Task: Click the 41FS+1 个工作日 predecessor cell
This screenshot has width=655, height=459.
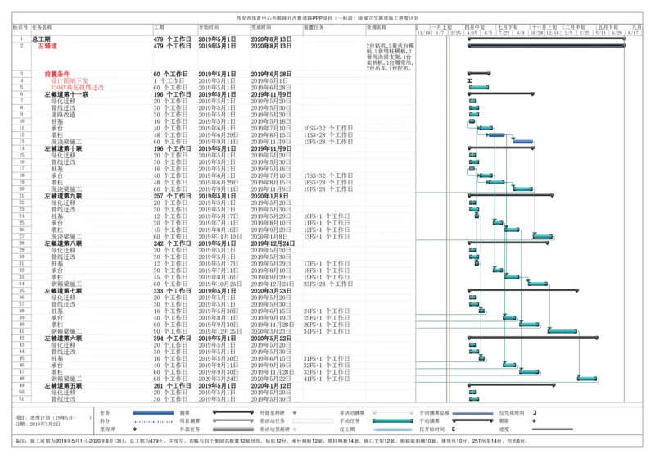Action: point(327,379)
